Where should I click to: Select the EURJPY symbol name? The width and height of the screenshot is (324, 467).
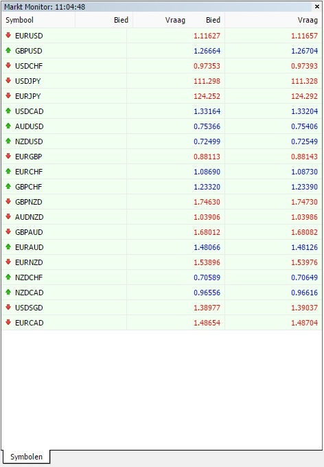pyautogui.click(x=28, y=96)
